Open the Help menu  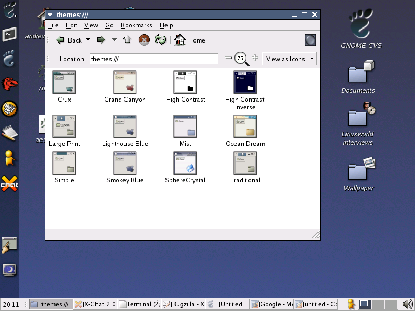(166, 25)
